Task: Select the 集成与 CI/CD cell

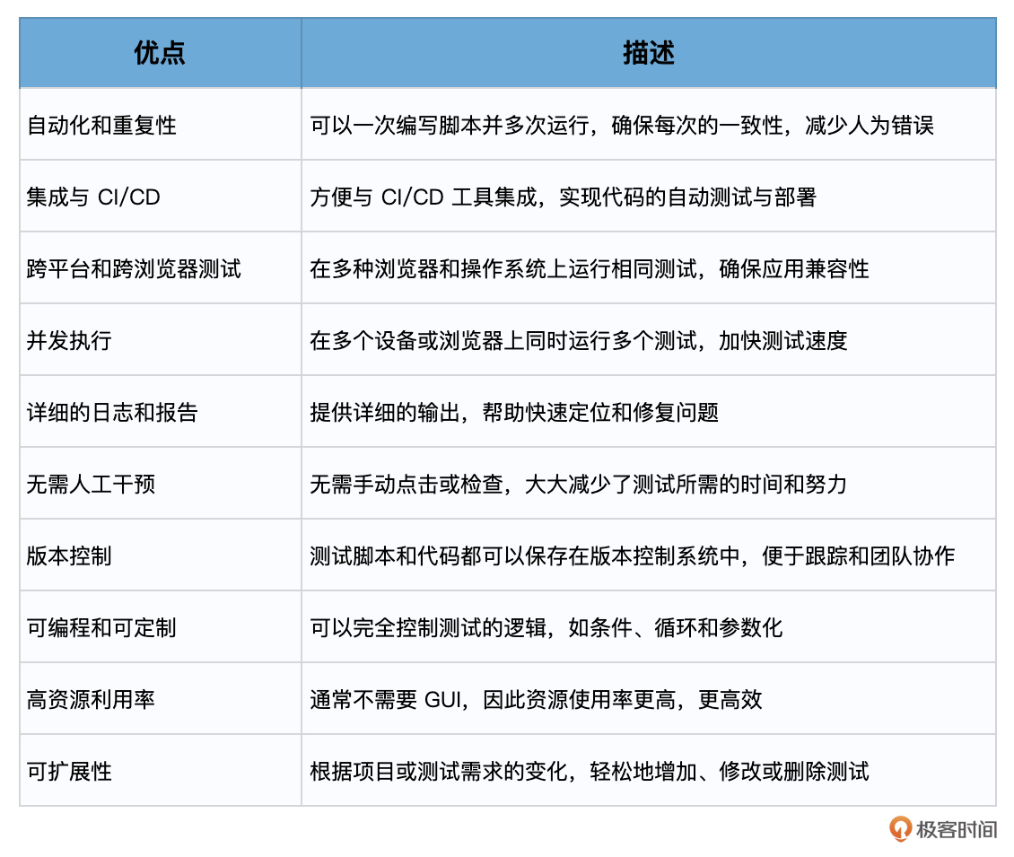Action: coord(93,197)
